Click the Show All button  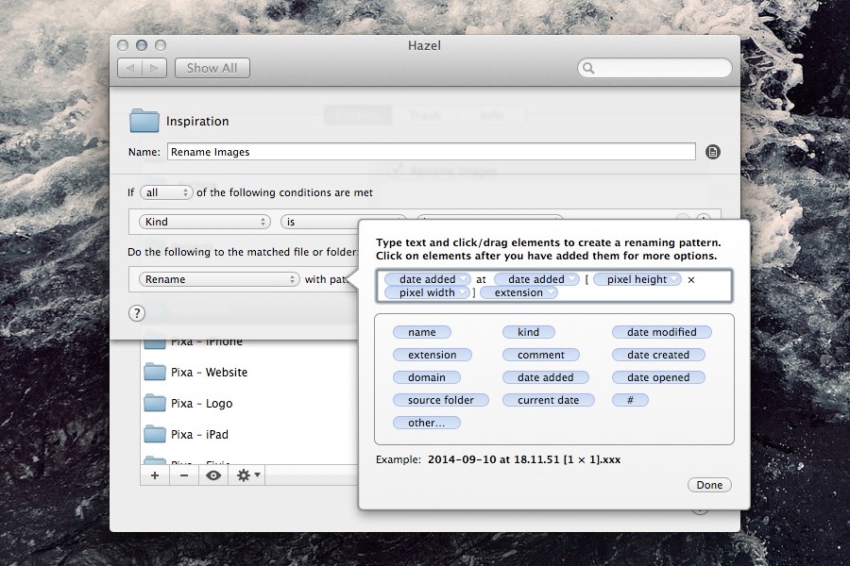click(212, 68)
